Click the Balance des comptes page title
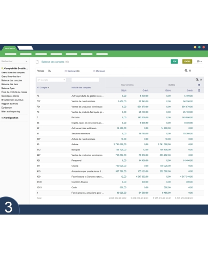Screen dimensions: 208x259 pyautogui.click(x=53, y=62)
